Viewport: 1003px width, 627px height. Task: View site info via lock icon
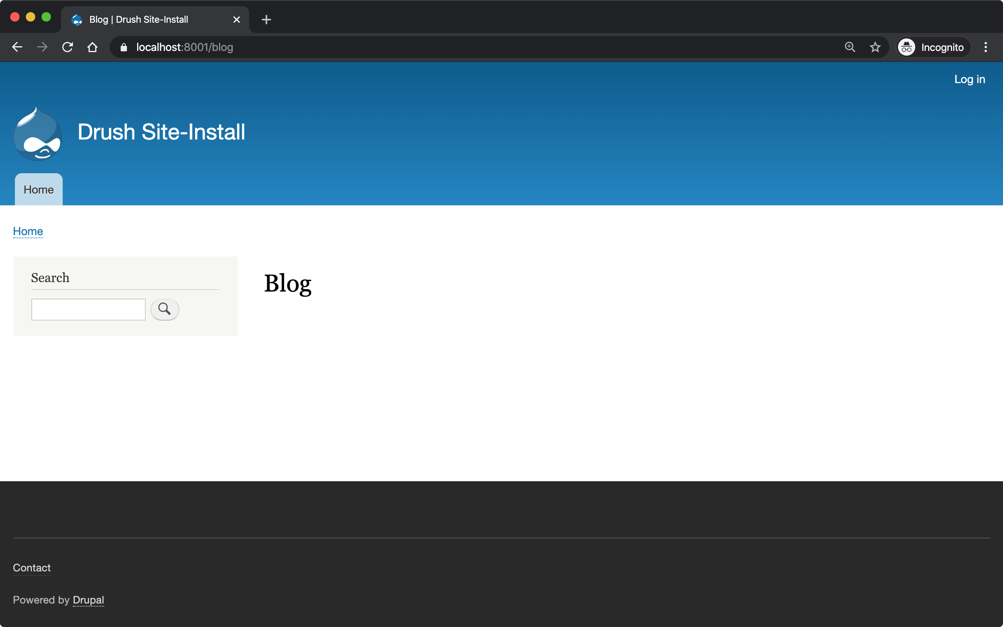(123, 47)
